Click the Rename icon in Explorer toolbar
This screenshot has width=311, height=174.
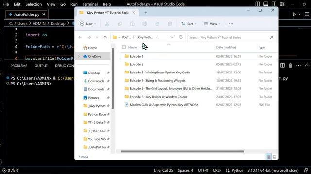click(145, 24)
